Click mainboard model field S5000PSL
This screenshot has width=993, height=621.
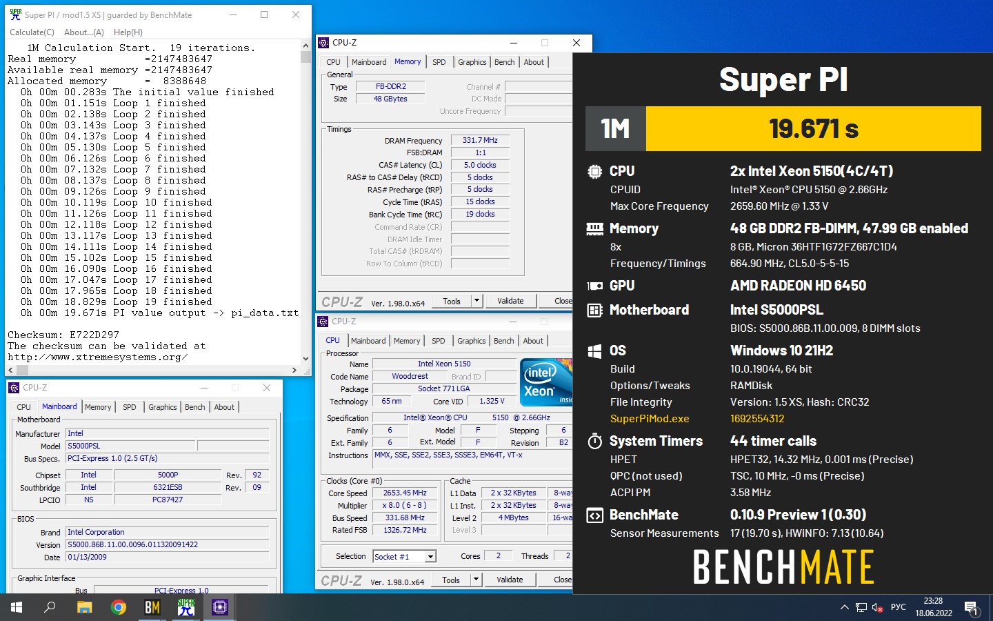pyautogui.click(x=131, y=446)
